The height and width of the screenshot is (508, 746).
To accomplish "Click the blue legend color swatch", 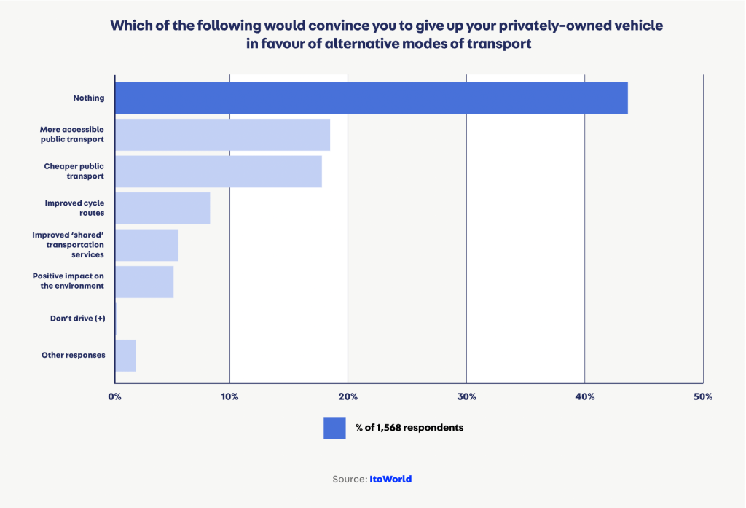I will coord(334,428).
